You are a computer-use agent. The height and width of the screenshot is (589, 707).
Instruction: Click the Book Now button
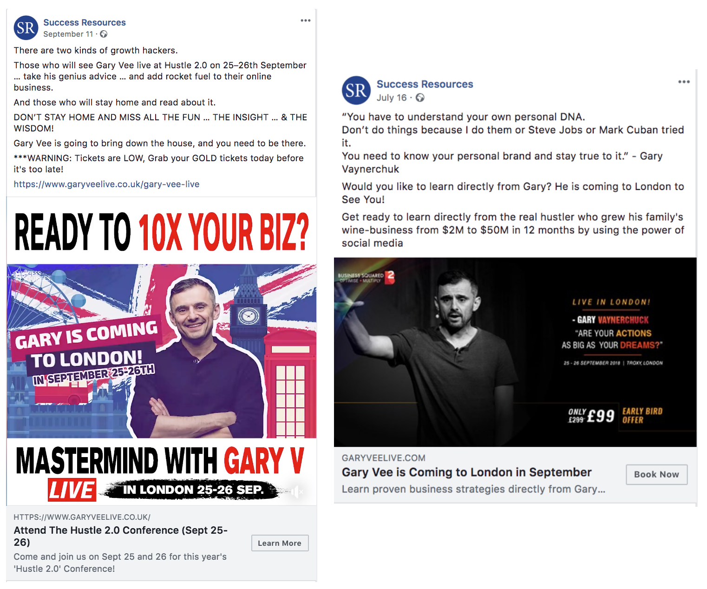[x=656, y=474]
